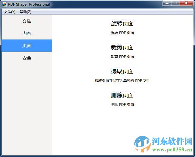Open the 提取页面 tool
Image resolution: width=195 pixels, height=157 pixels.
(x=122, y=71)
